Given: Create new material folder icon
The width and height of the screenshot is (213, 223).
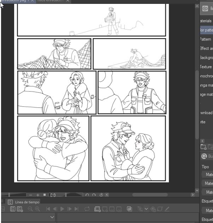Looking at the screenshot, I should tap(203, 147).
